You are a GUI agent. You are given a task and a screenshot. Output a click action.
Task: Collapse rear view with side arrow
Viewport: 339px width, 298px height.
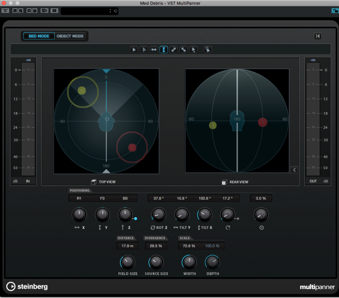[x=294, y=170]
